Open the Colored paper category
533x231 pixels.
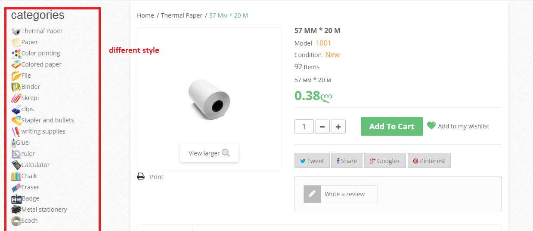41,64
